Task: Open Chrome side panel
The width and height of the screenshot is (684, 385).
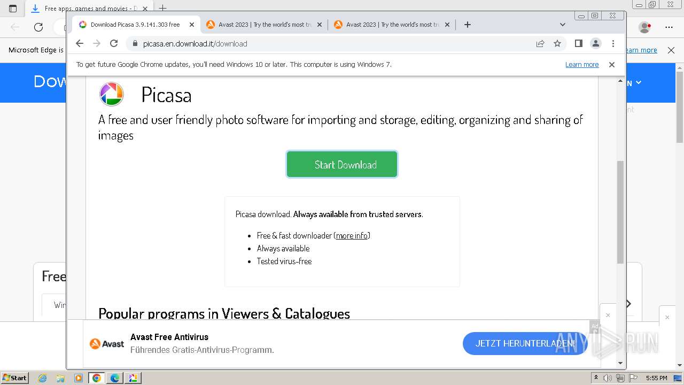Action: pyautogui.click(x=578, y=43)
